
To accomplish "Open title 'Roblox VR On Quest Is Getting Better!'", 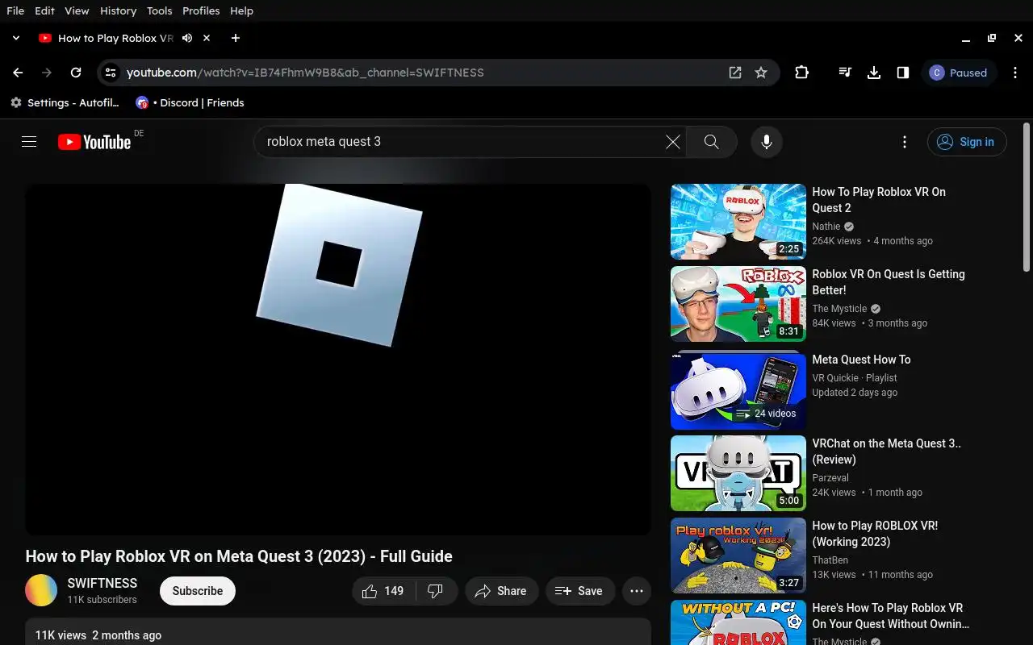I will pyautogui.click(x=889, y=282).
